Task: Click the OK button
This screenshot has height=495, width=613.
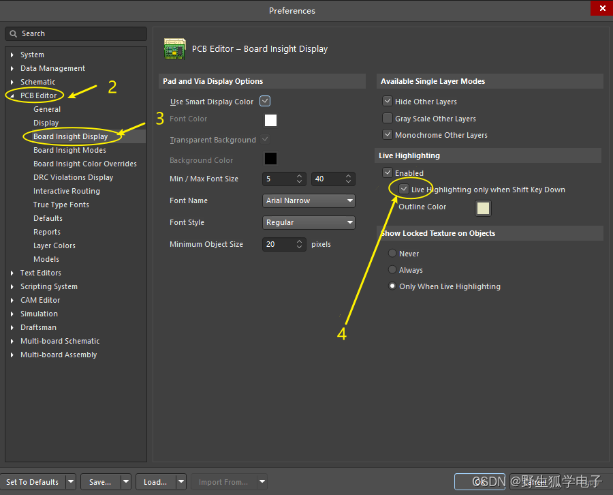Action: click(480, 481)
